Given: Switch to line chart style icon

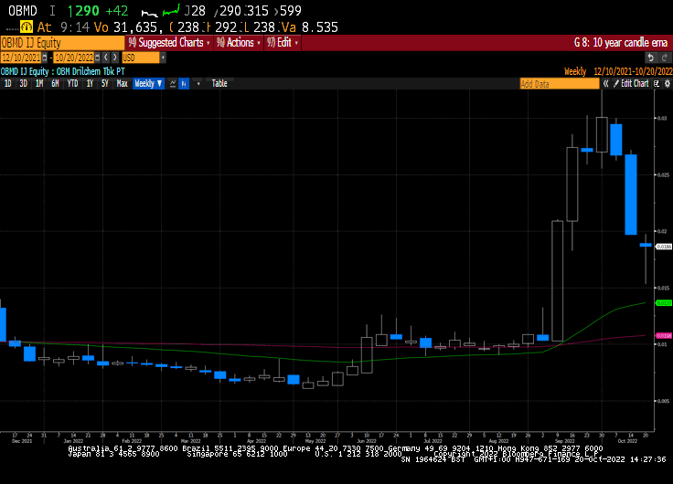Looking at the screenshot, I should (x=173, y=84).
